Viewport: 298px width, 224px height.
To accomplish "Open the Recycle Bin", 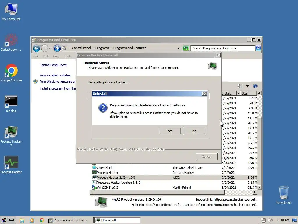I will point(283,195).
